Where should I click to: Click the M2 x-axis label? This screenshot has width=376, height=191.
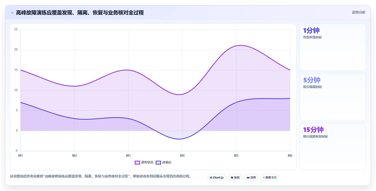(x=74, y=155)
